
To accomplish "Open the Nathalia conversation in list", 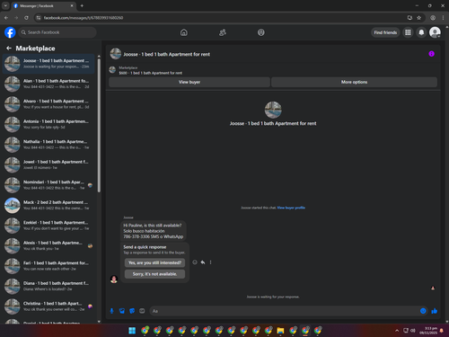I will coord(48,145).
